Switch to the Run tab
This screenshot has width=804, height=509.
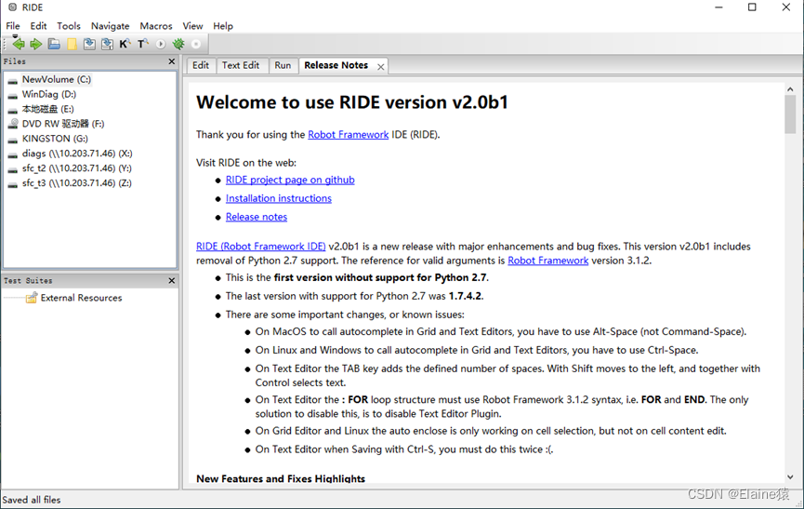[x=283, y=65]
